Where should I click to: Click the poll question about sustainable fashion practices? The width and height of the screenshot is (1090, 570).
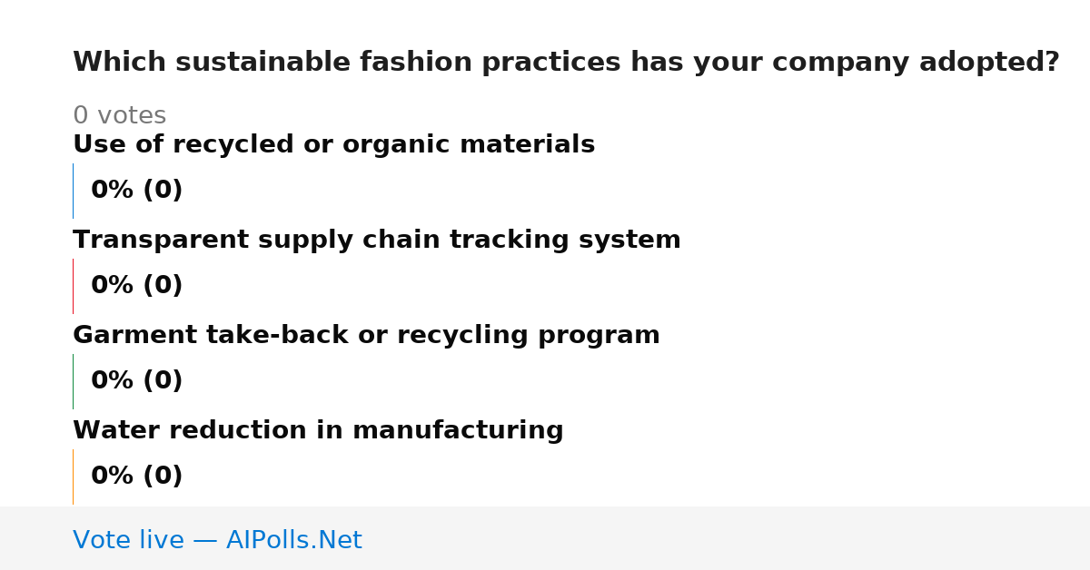[x=566, y=63]
